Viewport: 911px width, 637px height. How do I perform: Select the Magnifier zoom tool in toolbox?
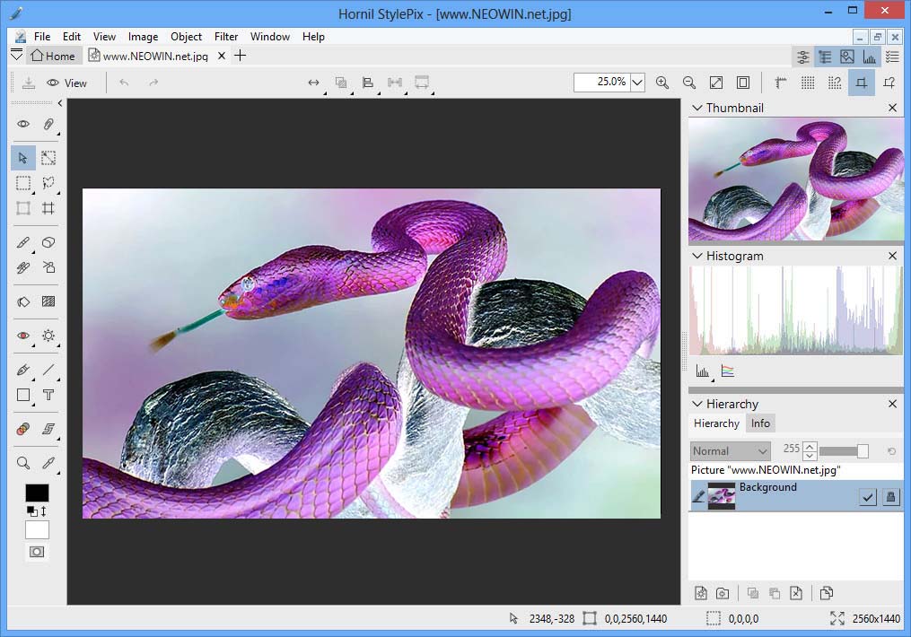pyautogui.click(x=23, y=463)
